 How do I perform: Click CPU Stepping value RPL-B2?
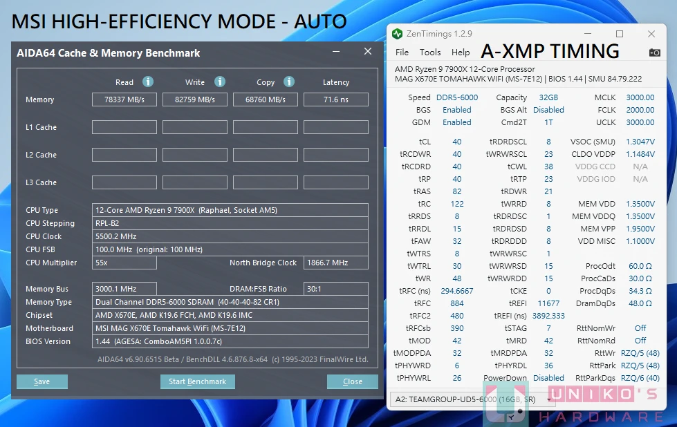click(x=230, y=223)
